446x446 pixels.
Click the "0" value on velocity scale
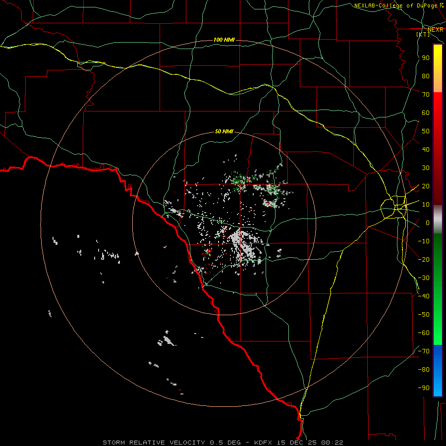coord(428,223)
